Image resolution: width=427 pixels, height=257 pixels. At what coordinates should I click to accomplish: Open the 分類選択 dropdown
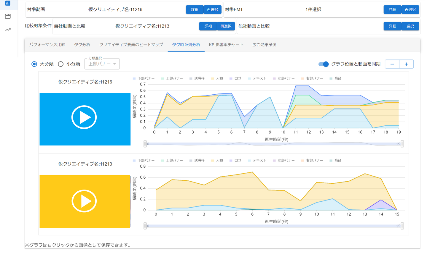click(x=102, y=64)
